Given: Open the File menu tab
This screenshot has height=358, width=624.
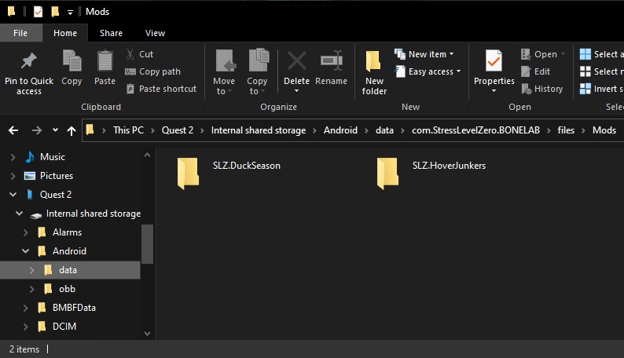Looking at the screenshot, I should 20,33.
